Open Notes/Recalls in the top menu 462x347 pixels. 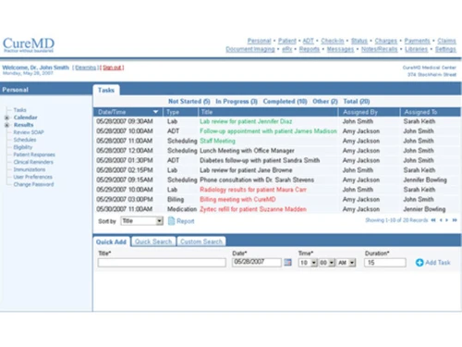tap(379, 49)
